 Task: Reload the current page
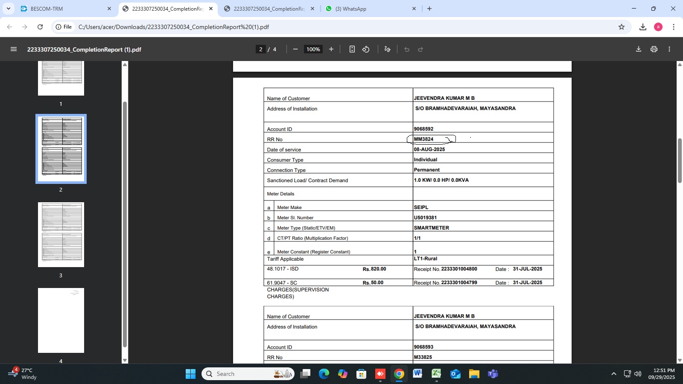tap(40, 27)
